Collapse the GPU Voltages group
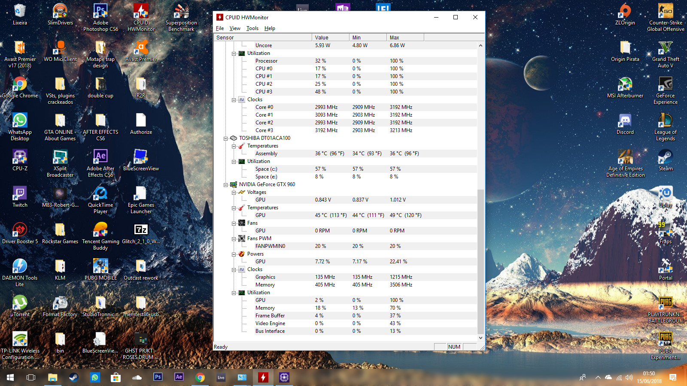Viewport: 687px width, 386px height. [234, 192]
